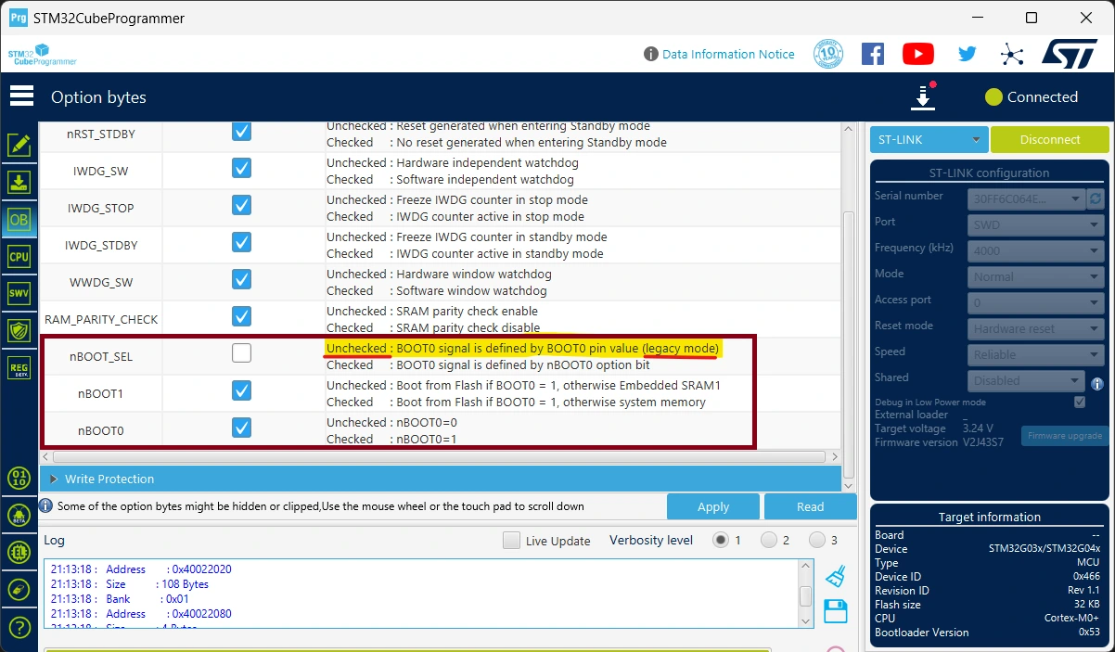Open the ST community network icon
Screen dimensions: 1115x652
pos(1012,54)
